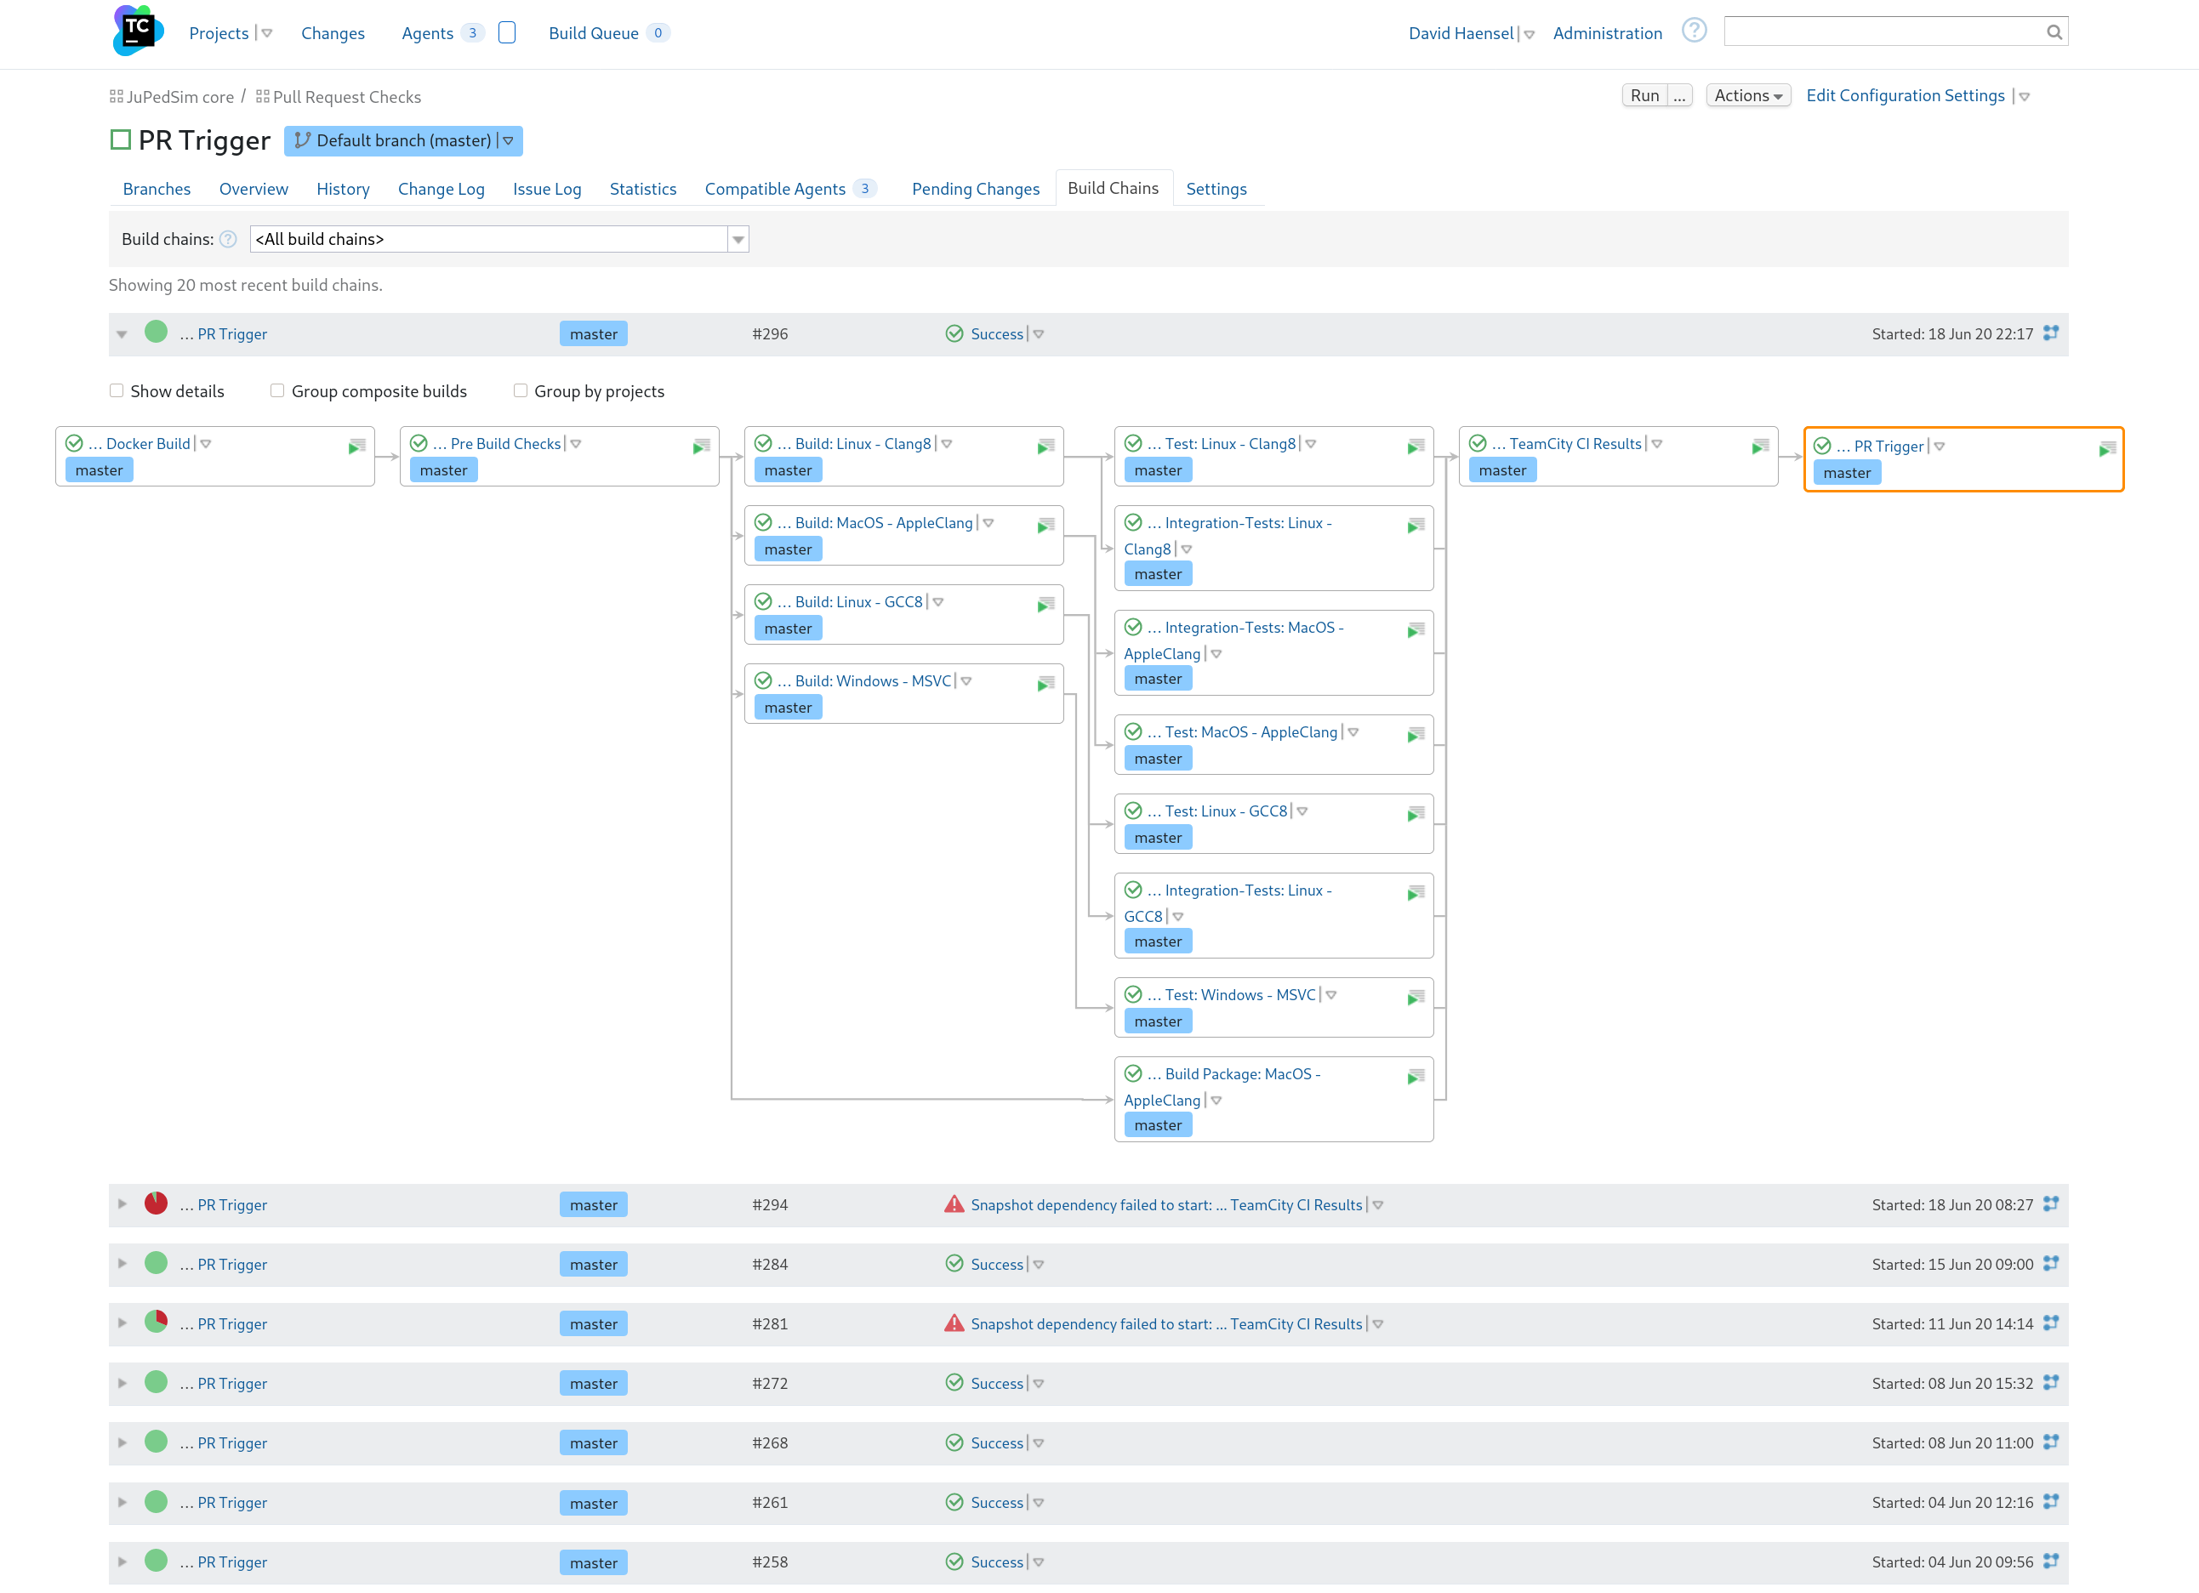This screenshot has height=1593, width=2199.
Task: Open the All build chains dropdown
Action: click(x=499, y=240)
